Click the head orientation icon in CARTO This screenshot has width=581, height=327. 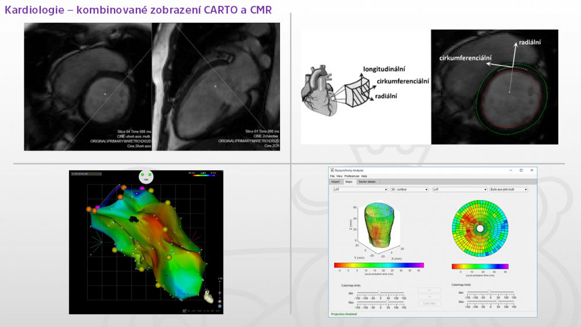click(x=146, y=177)
